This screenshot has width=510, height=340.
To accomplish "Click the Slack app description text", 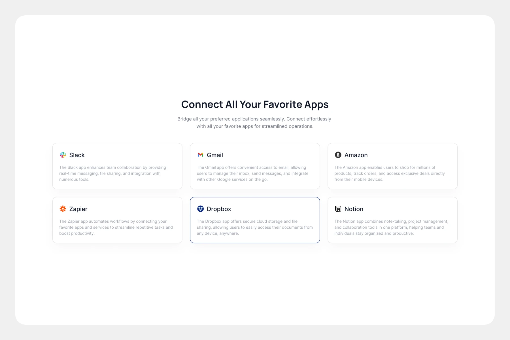I will [113, 173].
